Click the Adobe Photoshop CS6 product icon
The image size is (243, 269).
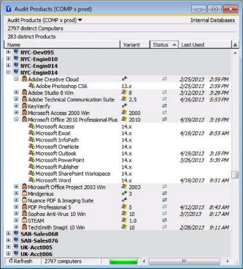tap(31, 86)
